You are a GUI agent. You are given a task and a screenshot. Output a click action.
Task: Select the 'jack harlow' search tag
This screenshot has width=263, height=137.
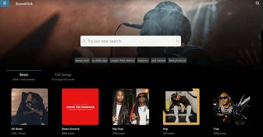pyautogui.click(x=158, y=60)
